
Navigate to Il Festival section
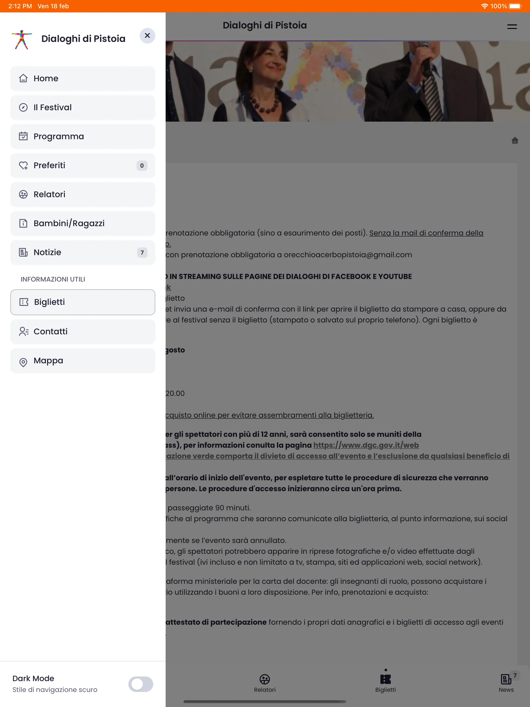[82, 107]
